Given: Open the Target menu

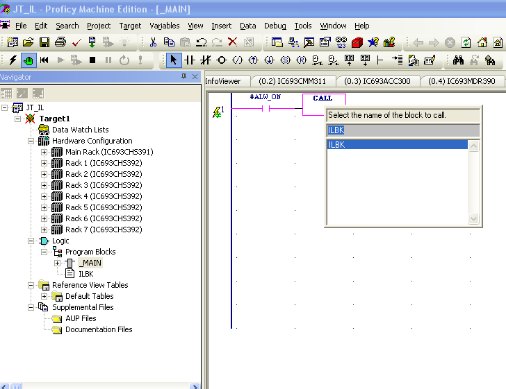Looking at the screenshot, I should click(x=130, y=26).
